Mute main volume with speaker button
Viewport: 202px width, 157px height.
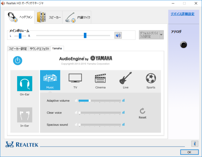click(x=118, y=35)
